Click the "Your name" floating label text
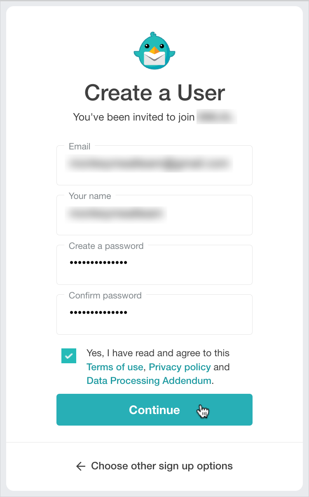 90,196
